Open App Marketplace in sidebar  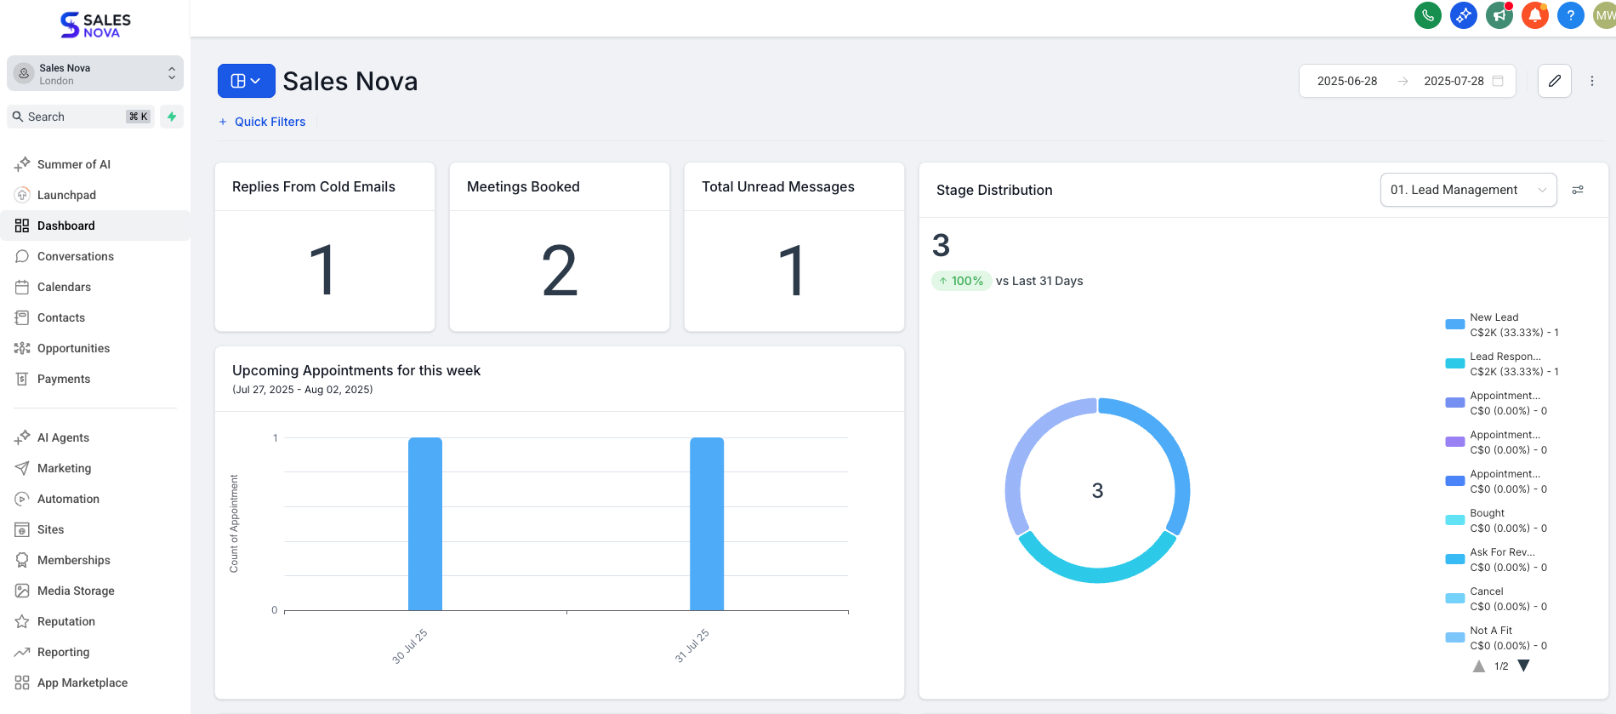point(95,683)
